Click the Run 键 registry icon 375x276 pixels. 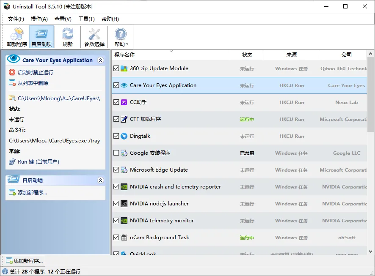point(12,162)
